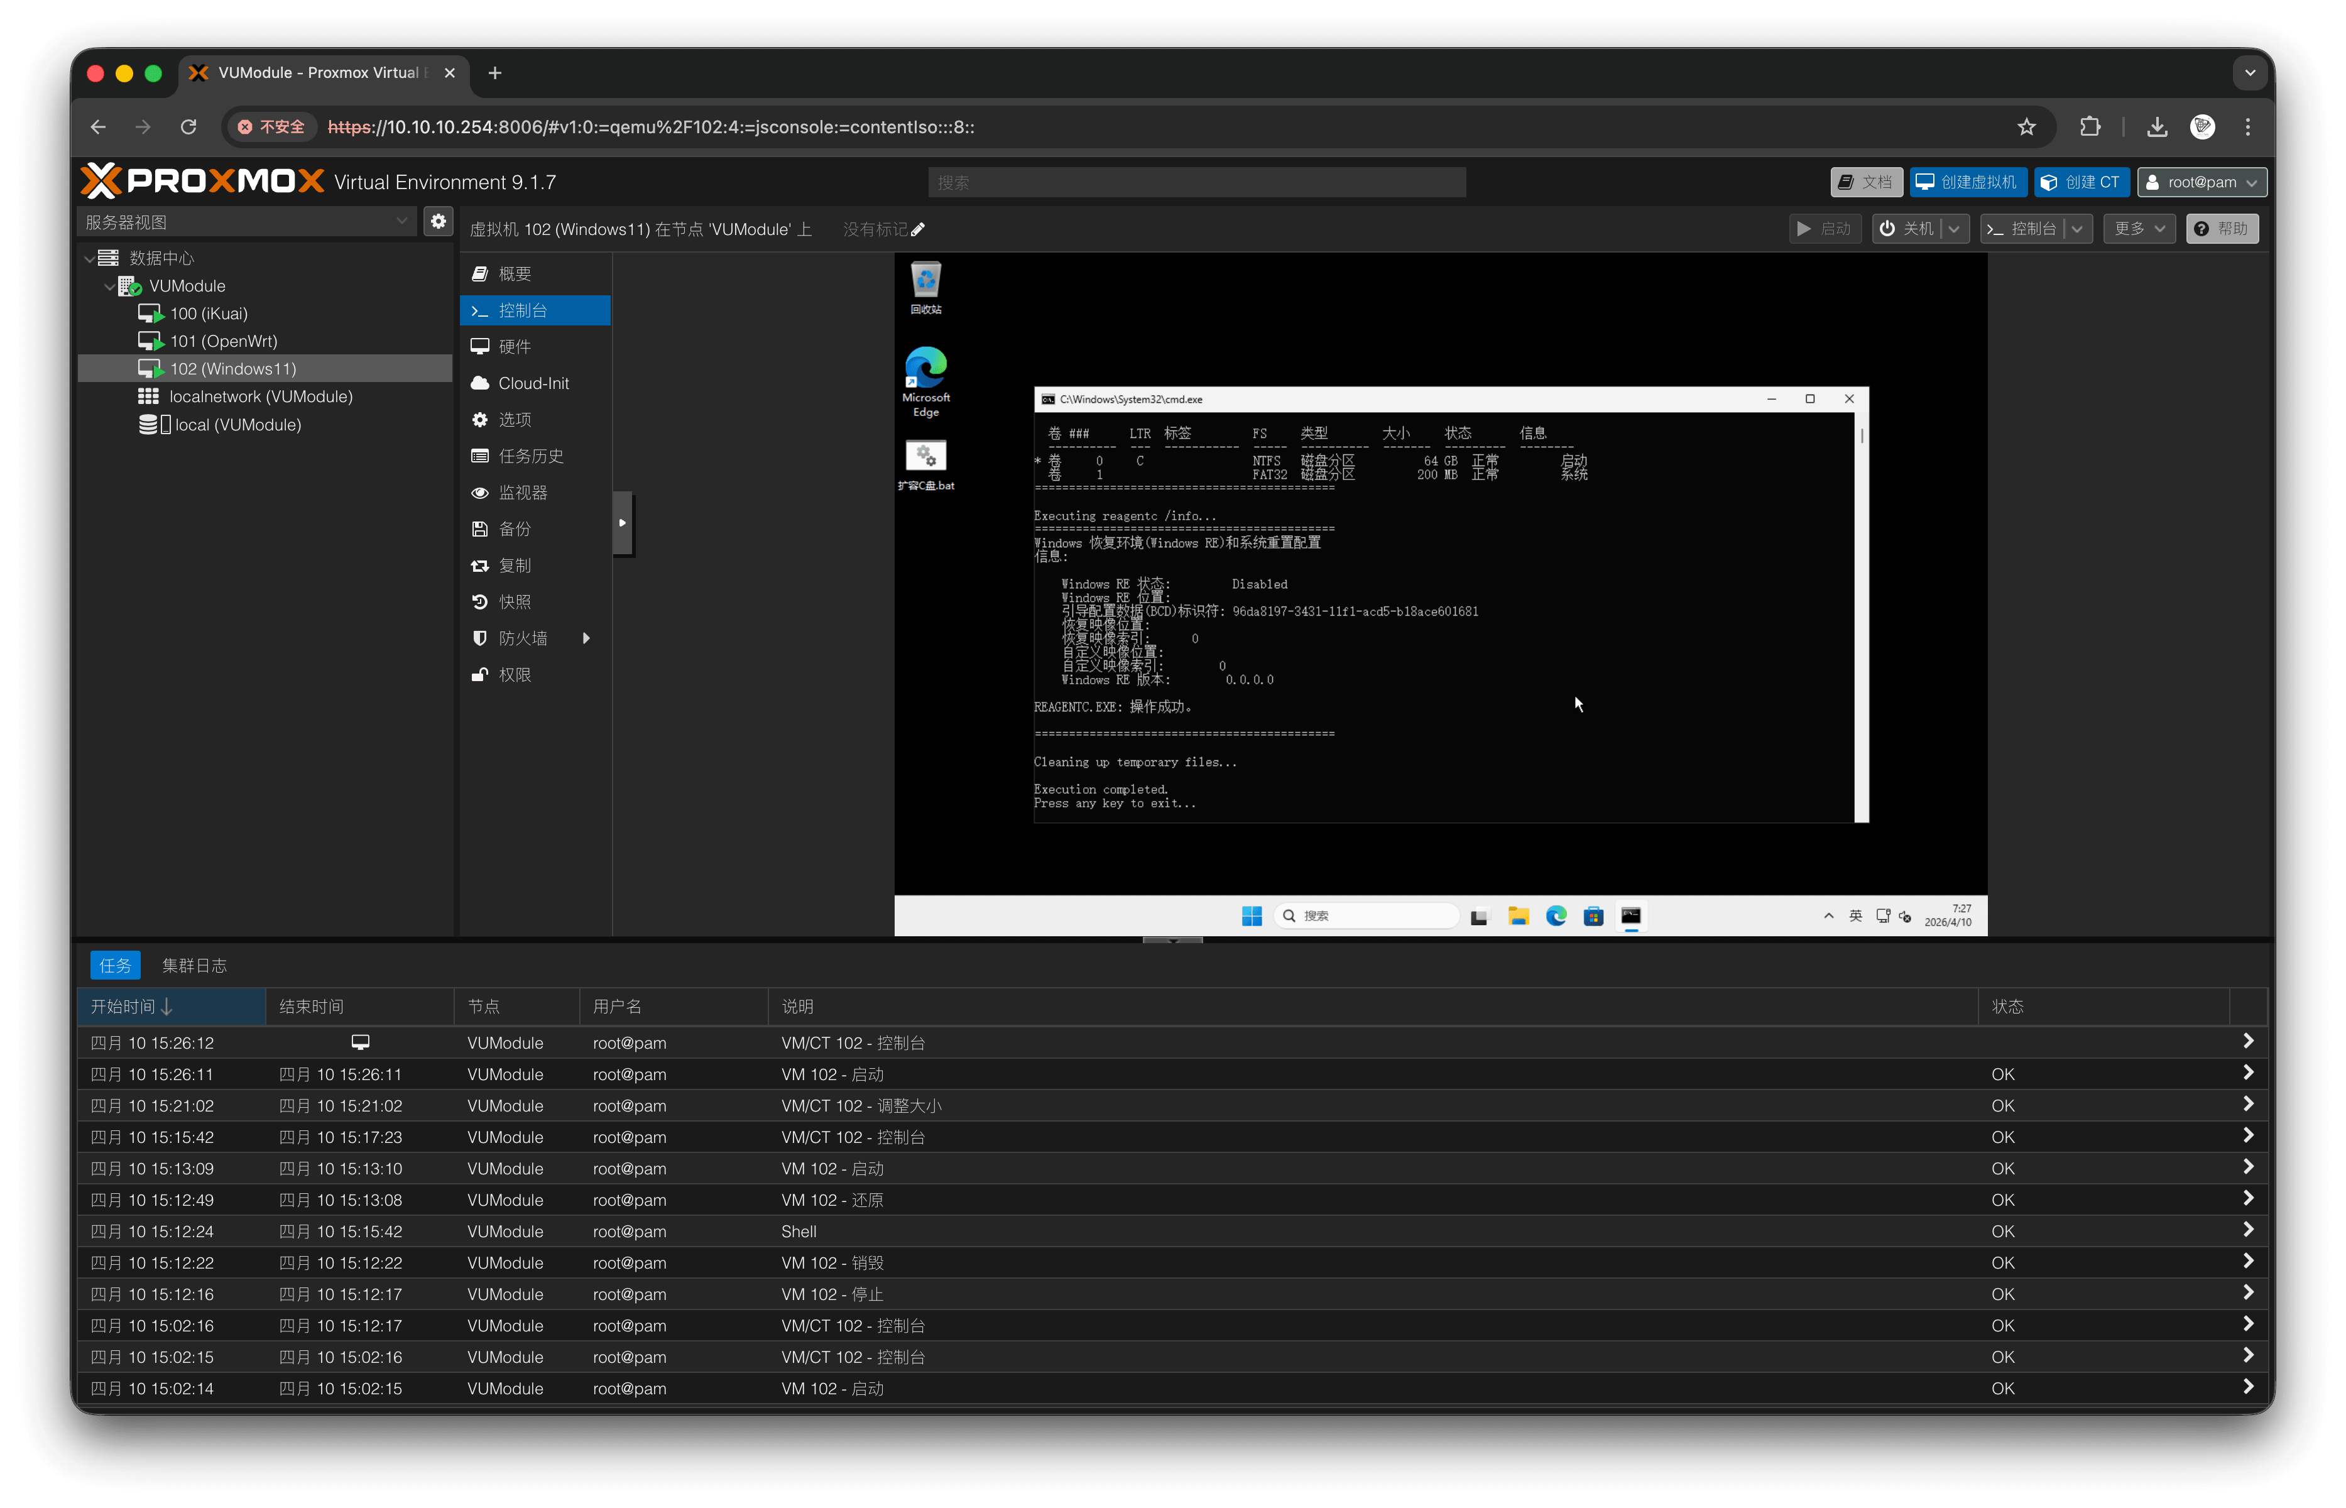Click the cmd terminal icon in taskbar

pyautogui.click(x=1630, y=915)
